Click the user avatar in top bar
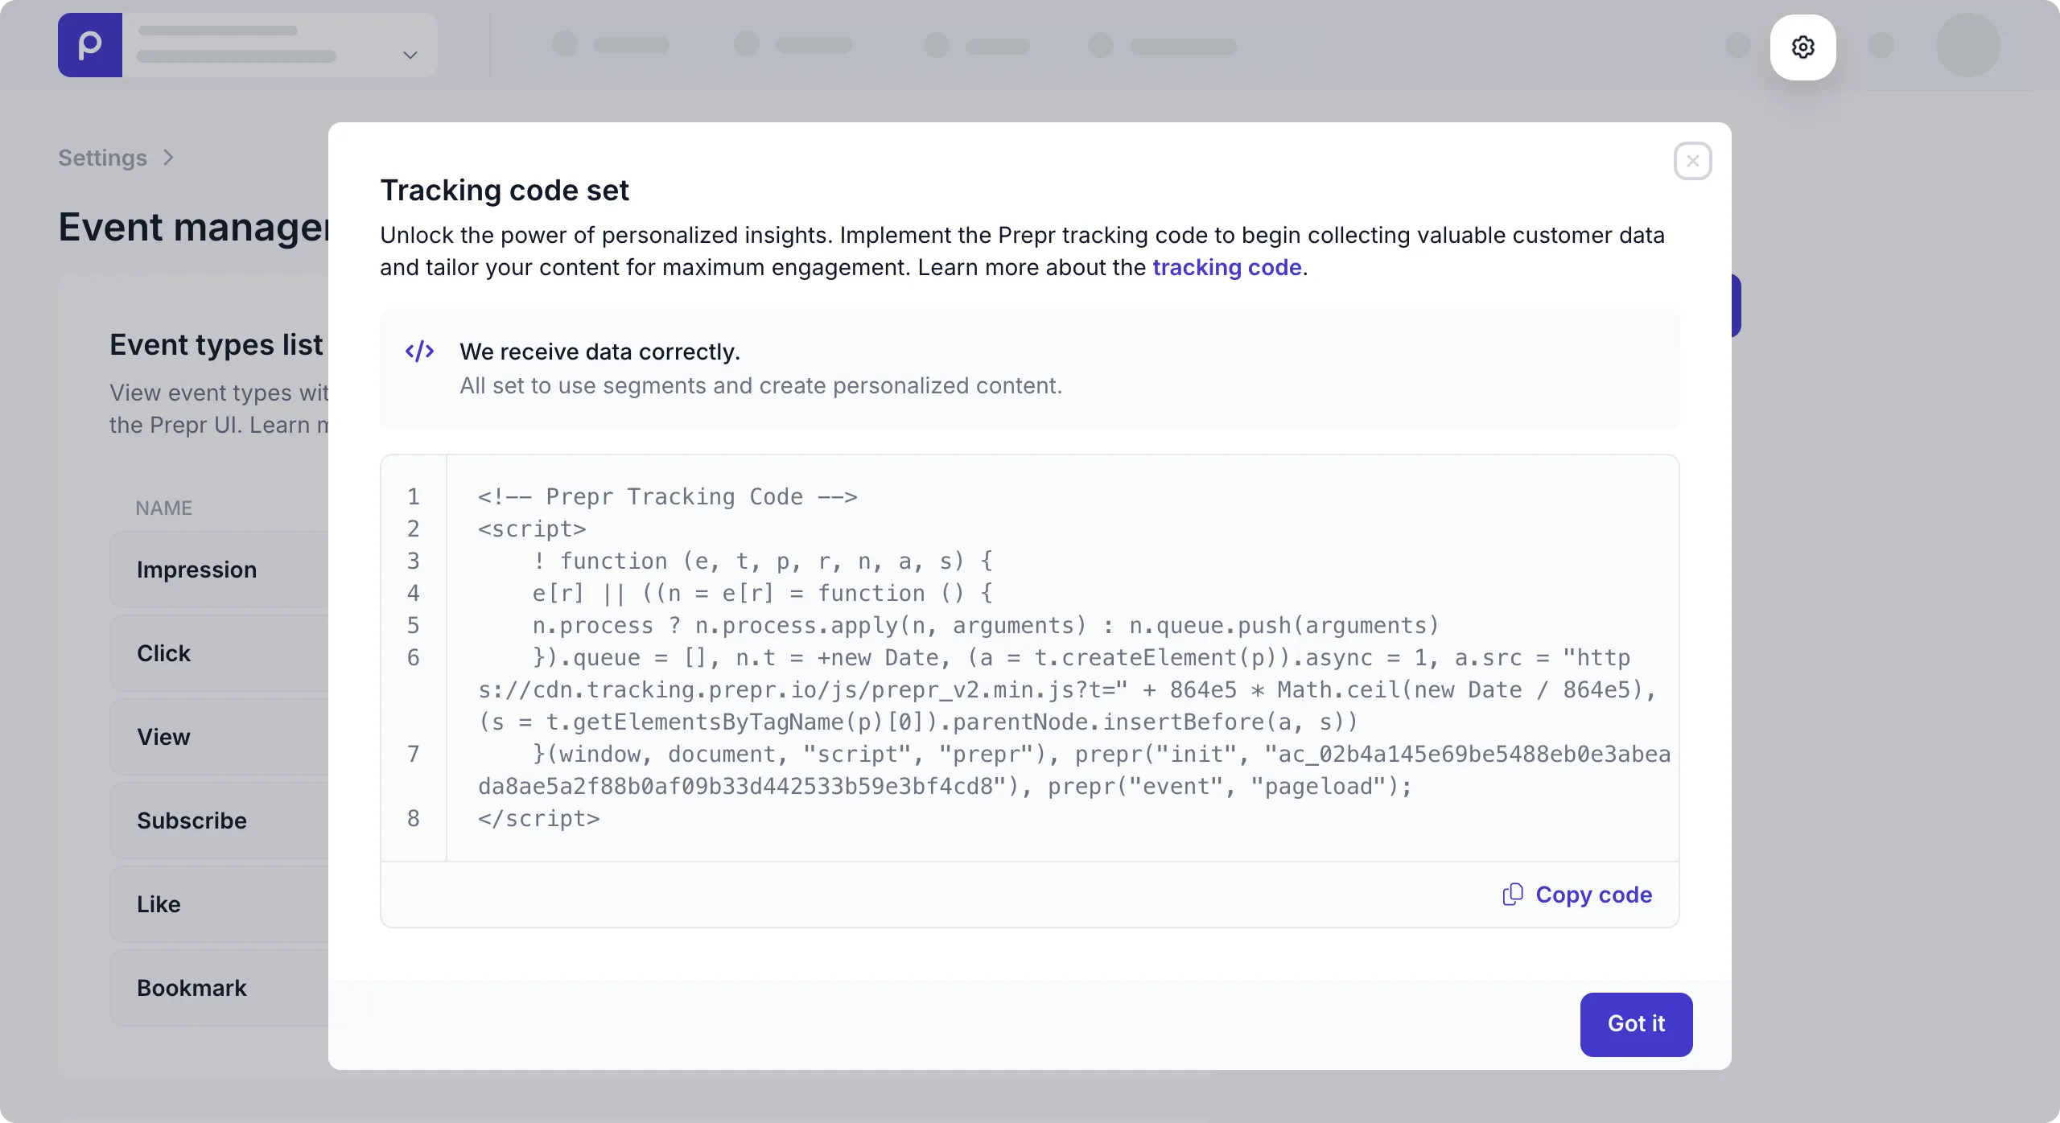 (1967, 45)
